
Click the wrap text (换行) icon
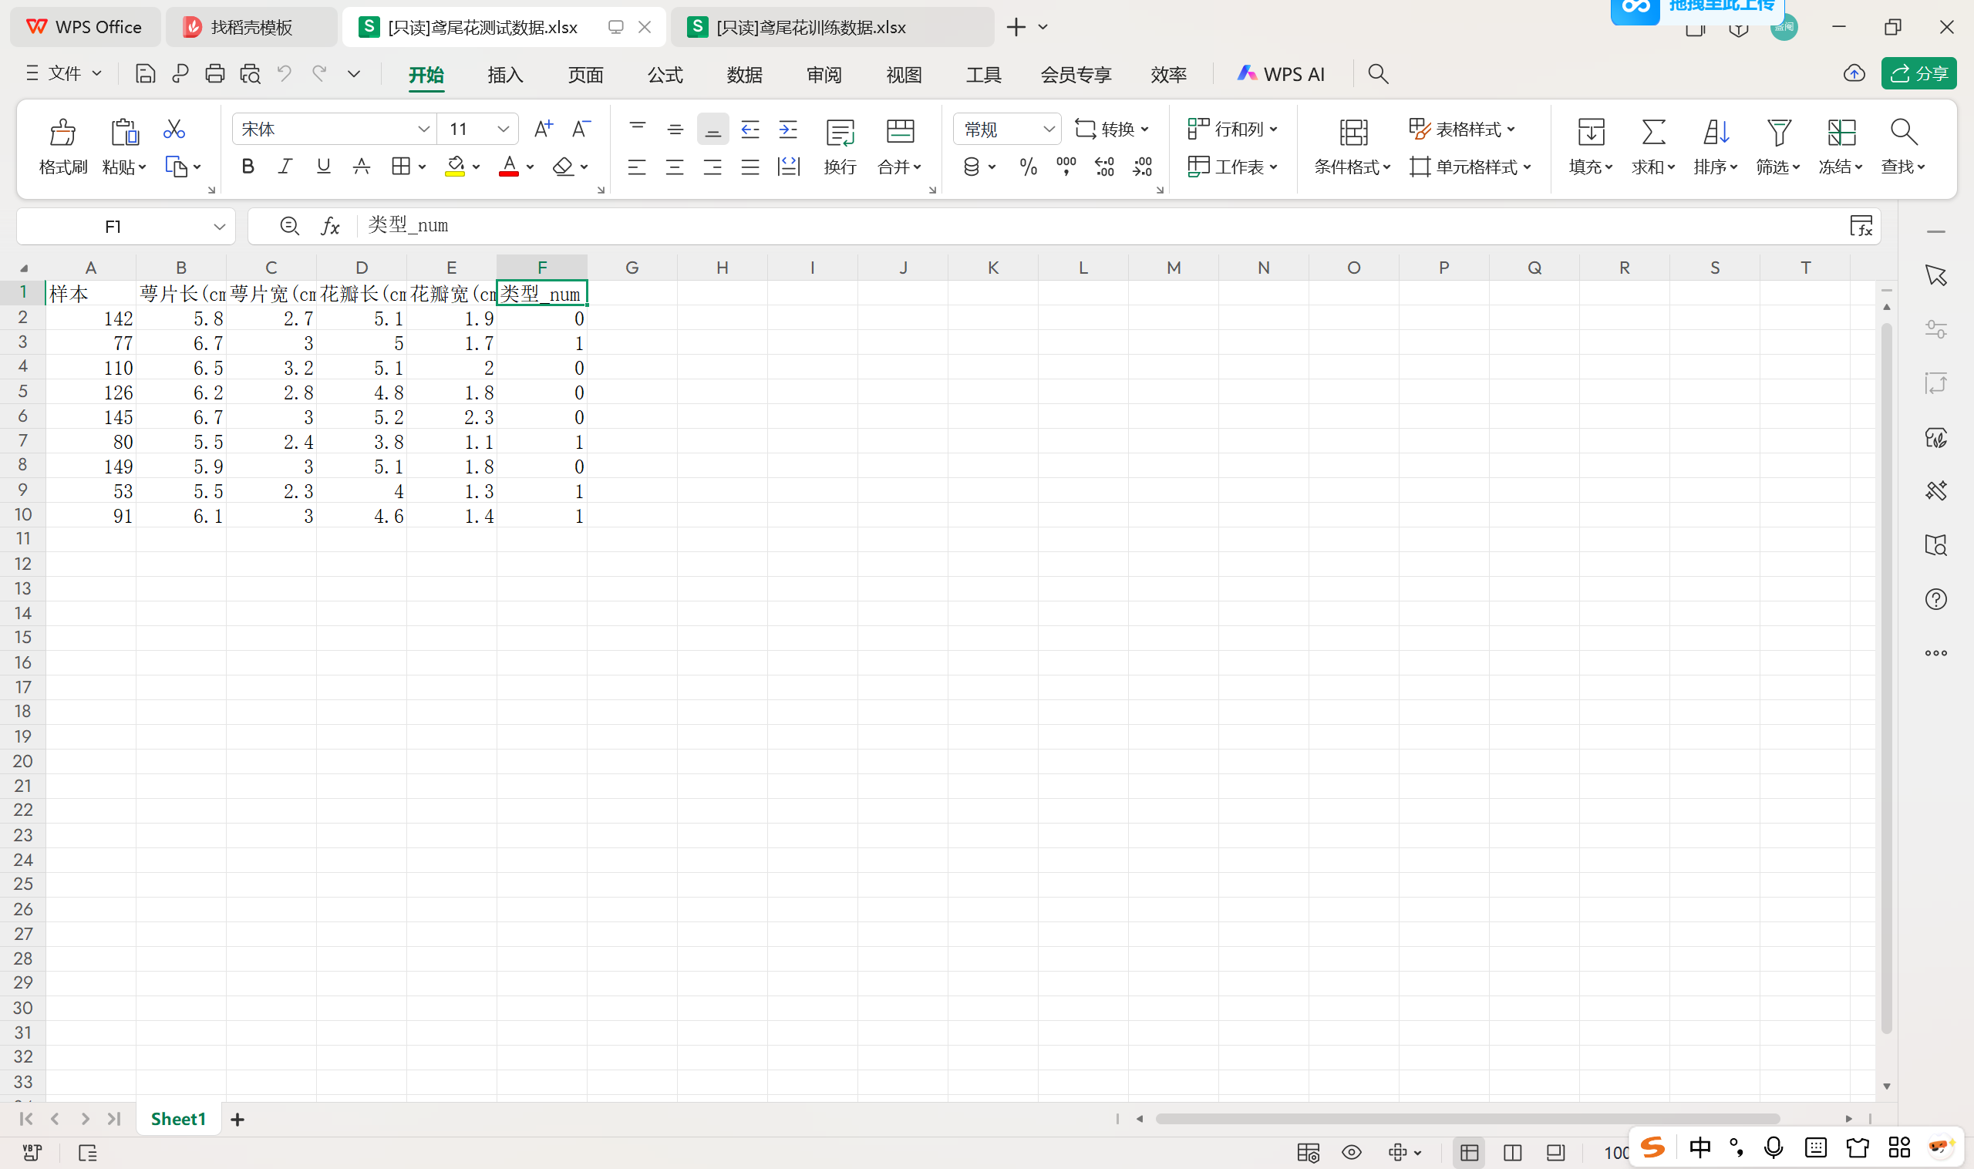point(840,133)
